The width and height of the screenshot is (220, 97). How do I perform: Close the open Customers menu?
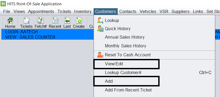(105, 11)
